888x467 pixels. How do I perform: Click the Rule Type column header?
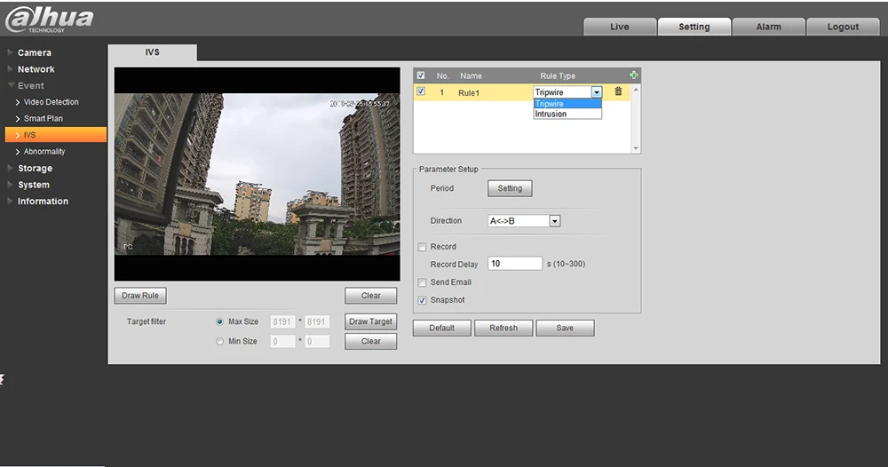point(558,75)
